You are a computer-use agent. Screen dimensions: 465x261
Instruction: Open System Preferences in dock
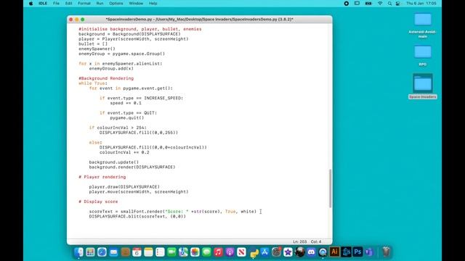pyautogui.click(x=276, y=252)
